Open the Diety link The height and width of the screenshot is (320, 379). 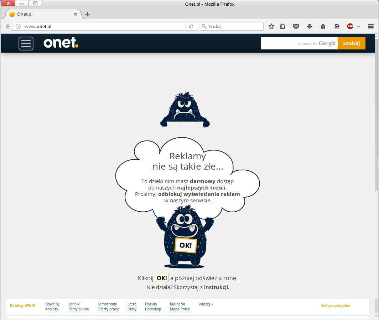pos(132,309)
